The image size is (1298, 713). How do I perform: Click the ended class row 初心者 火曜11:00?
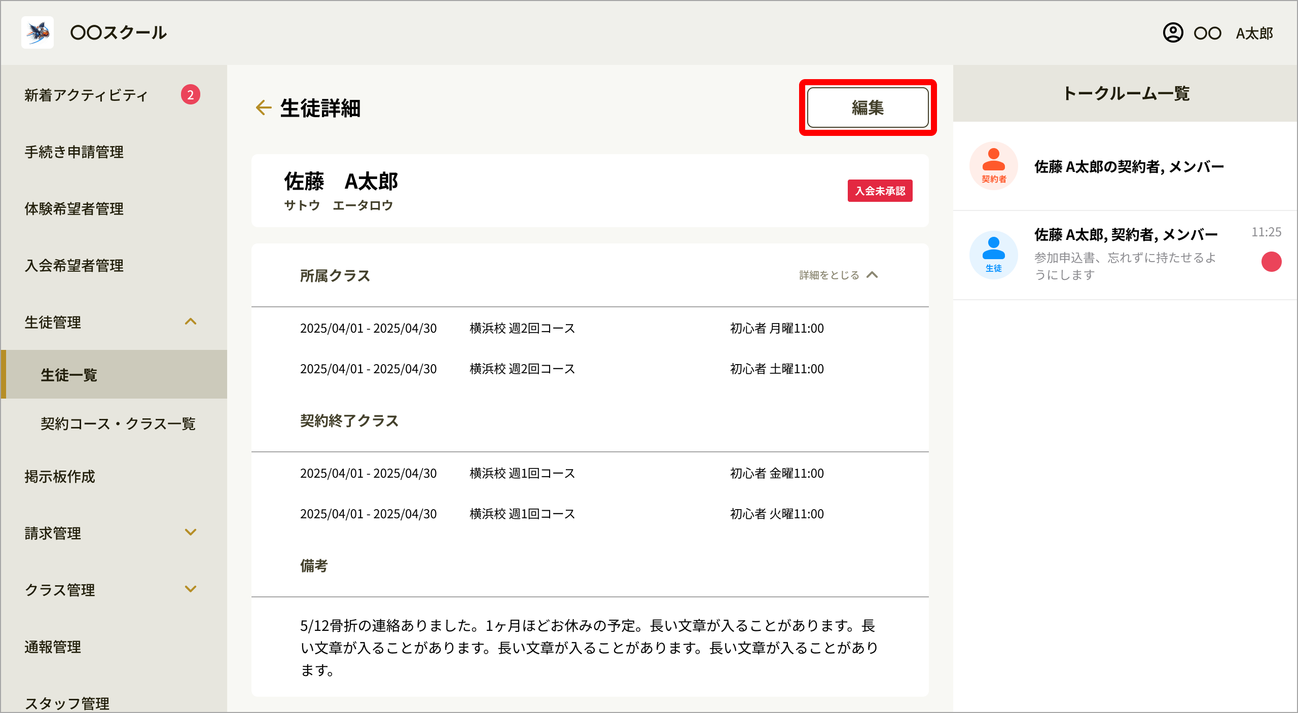point(590,514)
